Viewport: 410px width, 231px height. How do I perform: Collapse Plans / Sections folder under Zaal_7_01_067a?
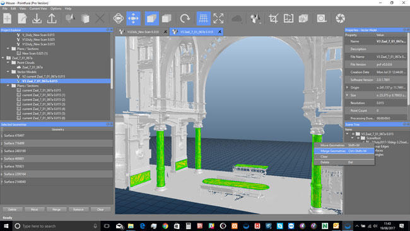[8, 86]
